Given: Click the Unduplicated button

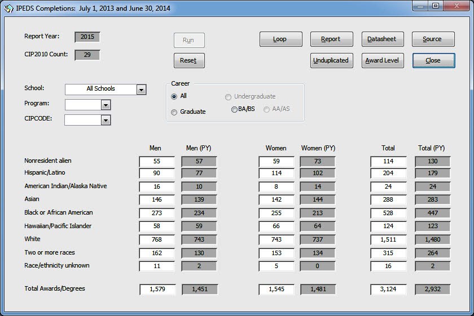Looking at the screenshot, I should point(332,61).
